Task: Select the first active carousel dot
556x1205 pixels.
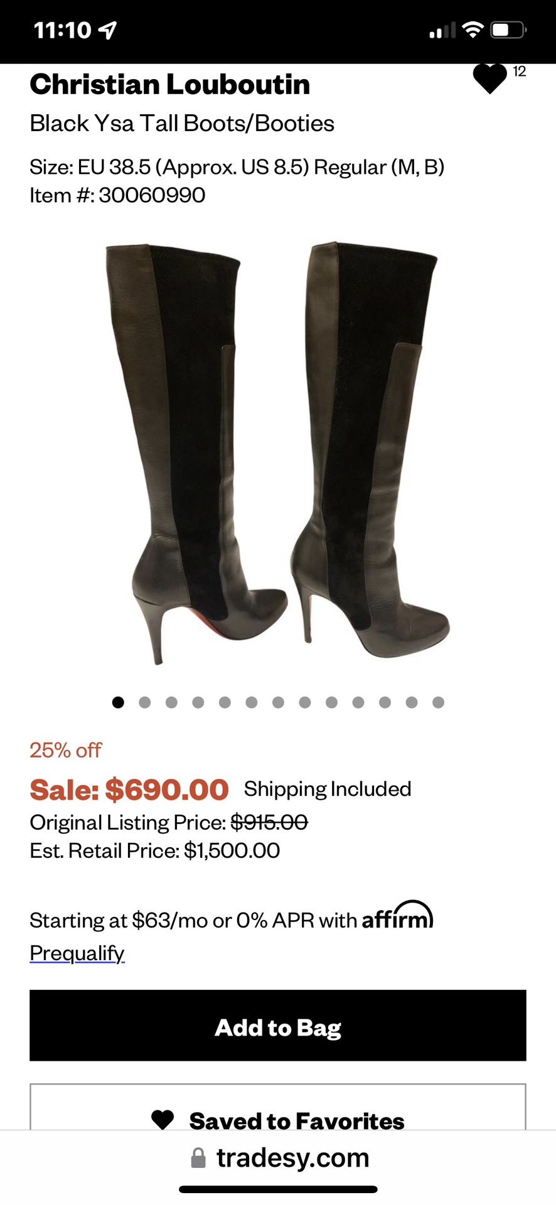Action: [x=118, y=702]
